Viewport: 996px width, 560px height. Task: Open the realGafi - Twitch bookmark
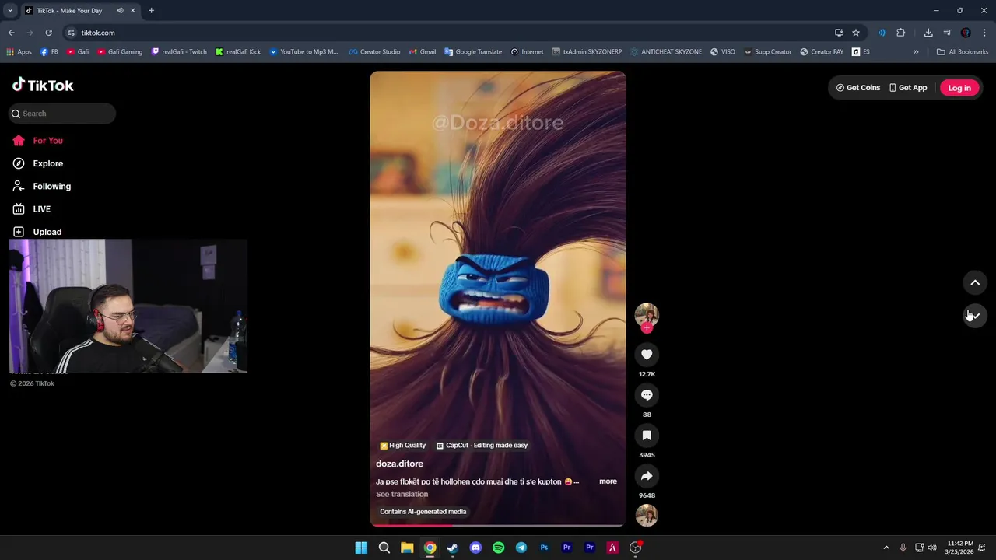click(179, 52)
